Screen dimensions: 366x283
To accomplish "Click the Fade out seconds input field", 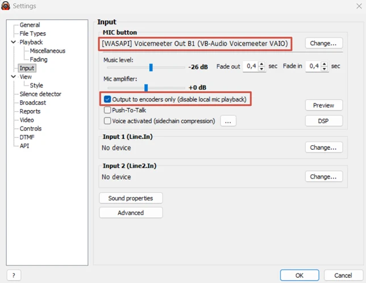I will (x=250, y=66).
